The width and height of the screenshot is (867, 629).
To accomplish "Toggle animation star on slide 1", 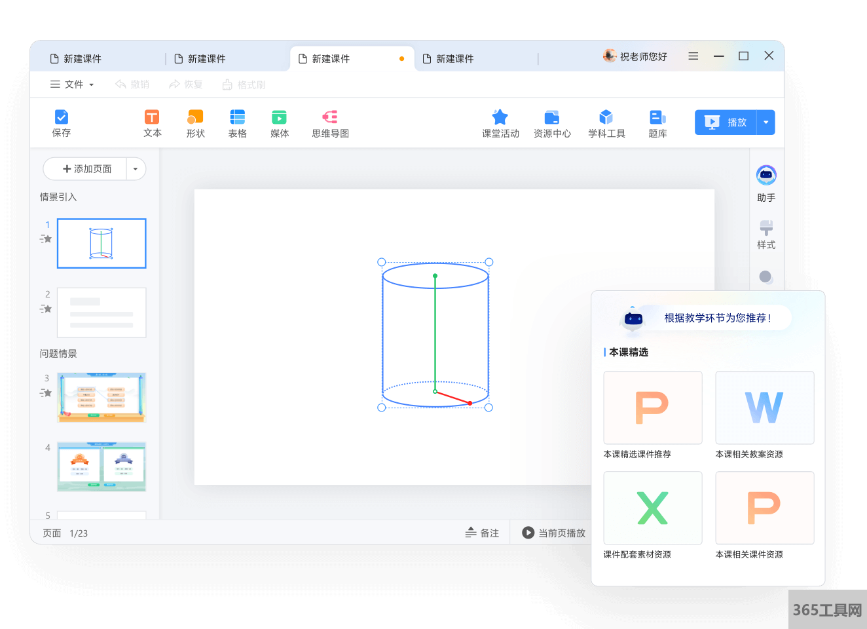I will pyautogui.click(x=46, y=239).
